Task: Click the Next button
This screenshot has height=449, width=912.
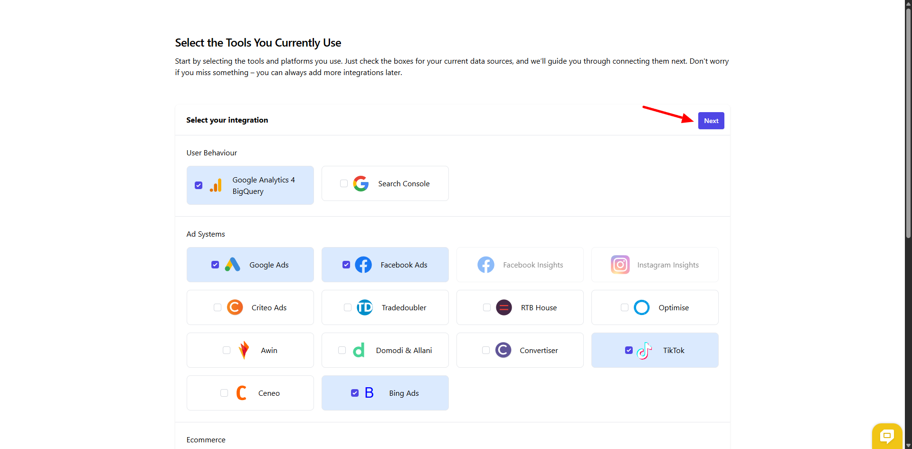Action: pos(711,121)
